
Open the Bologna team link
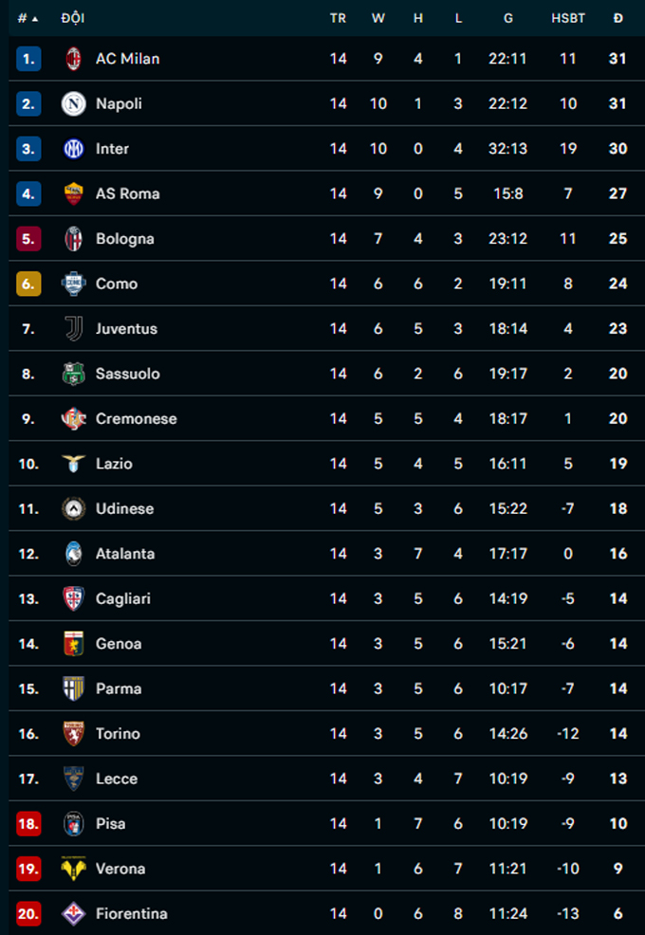[124, 239]
